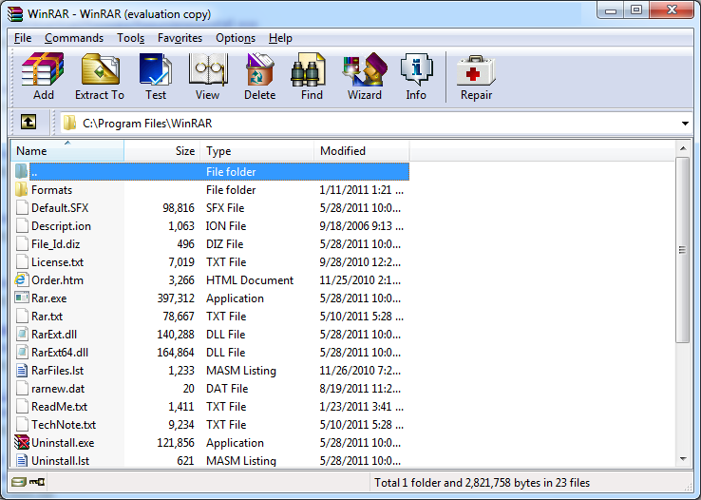Image resolution: width=701 pixels, height=500 pixels.
Task: Click the Order.htm Internet Explorer icon
Action: tap(21, 280)
